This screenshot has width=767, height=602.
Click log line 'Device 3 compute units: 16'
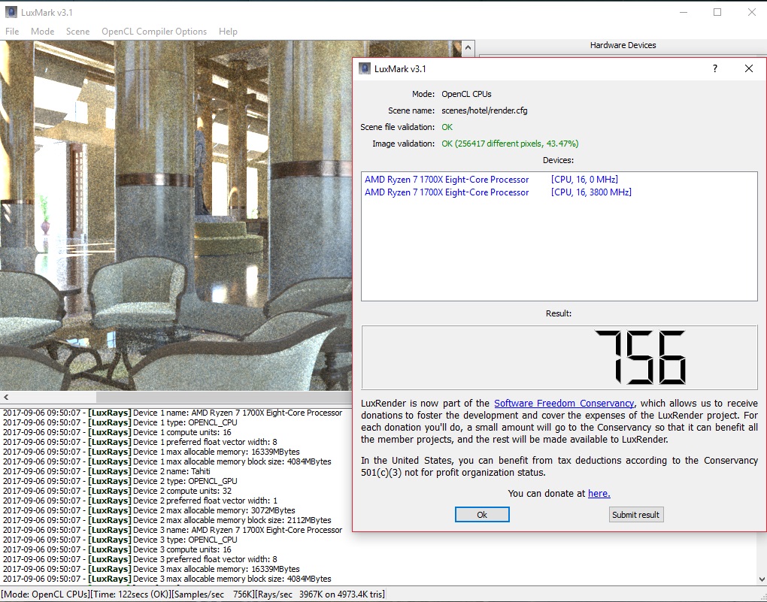(x=117, y=549)
